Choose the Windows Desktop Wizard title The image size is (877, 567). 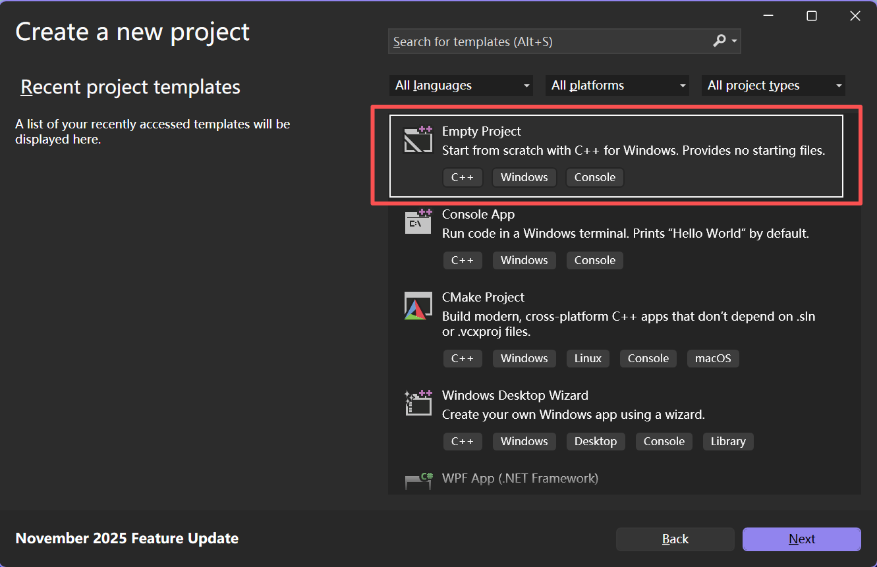(x=515, y=396)
